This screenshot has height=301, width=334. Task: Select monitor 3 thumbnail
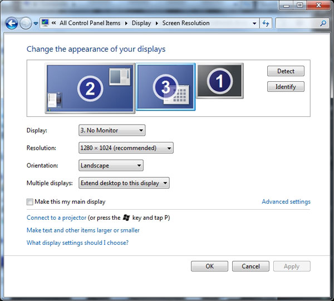click(165, 87)
